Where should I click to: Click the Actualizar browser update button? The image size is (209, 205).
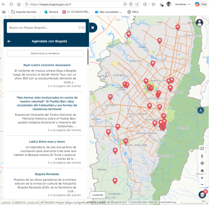[183, 4]
